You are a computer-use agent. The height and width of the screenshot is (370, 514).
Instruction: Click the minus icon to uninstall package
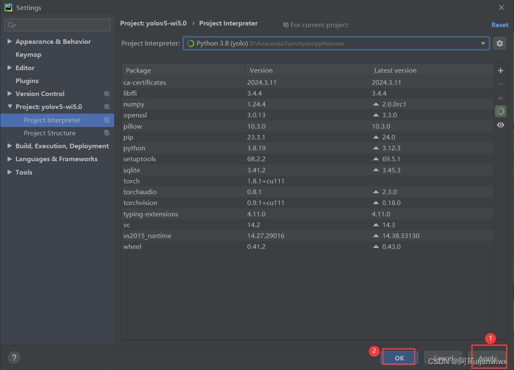pyautogui.click(x=501, y=84)
